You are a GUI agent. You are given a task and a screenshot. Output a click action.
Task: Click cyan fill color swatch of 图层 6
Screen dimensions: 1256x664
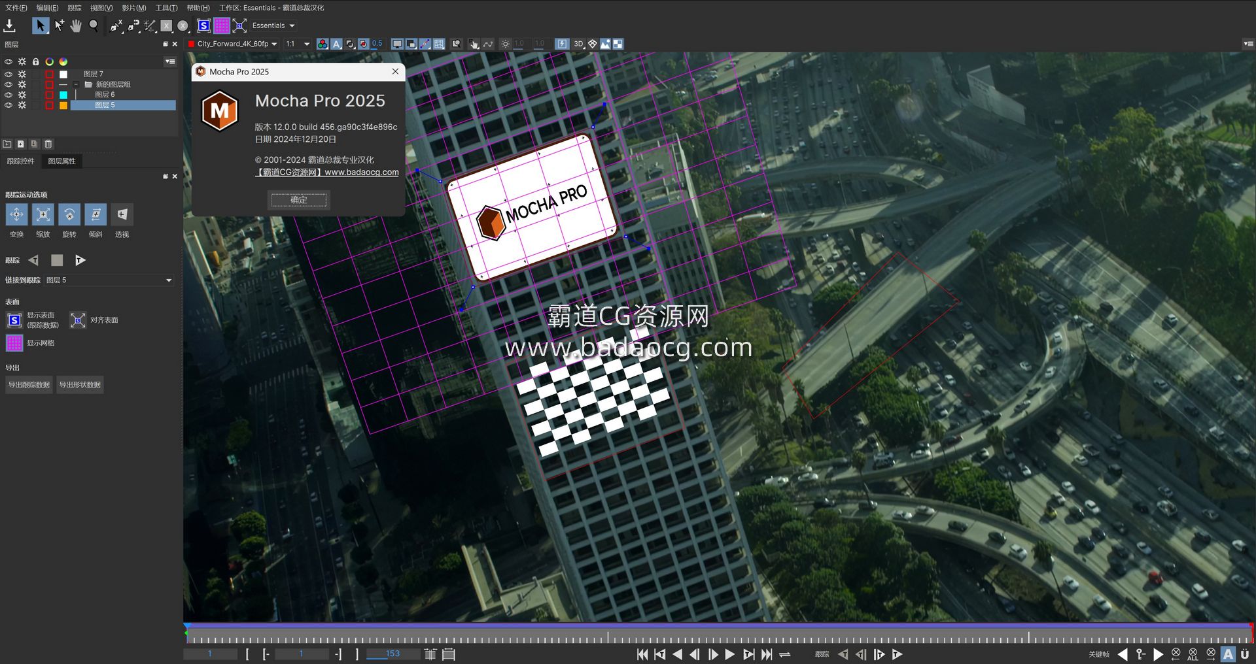click(63, 95)
